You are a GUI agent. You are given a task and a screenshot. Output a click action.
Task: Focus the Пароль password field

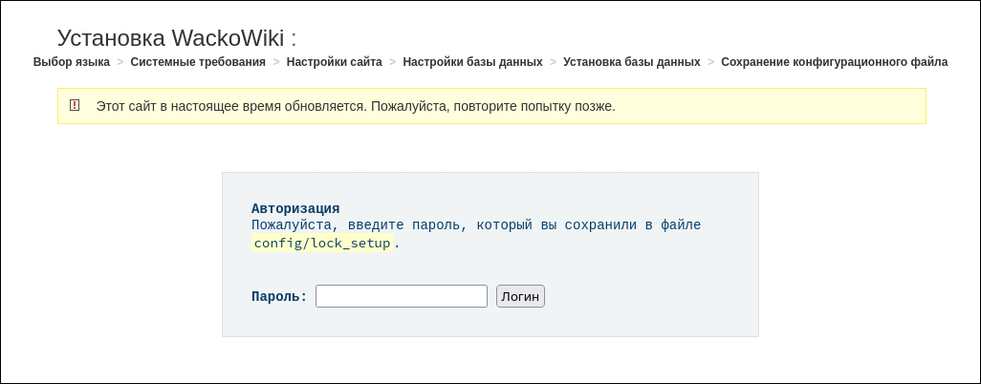tap(401, 296)
